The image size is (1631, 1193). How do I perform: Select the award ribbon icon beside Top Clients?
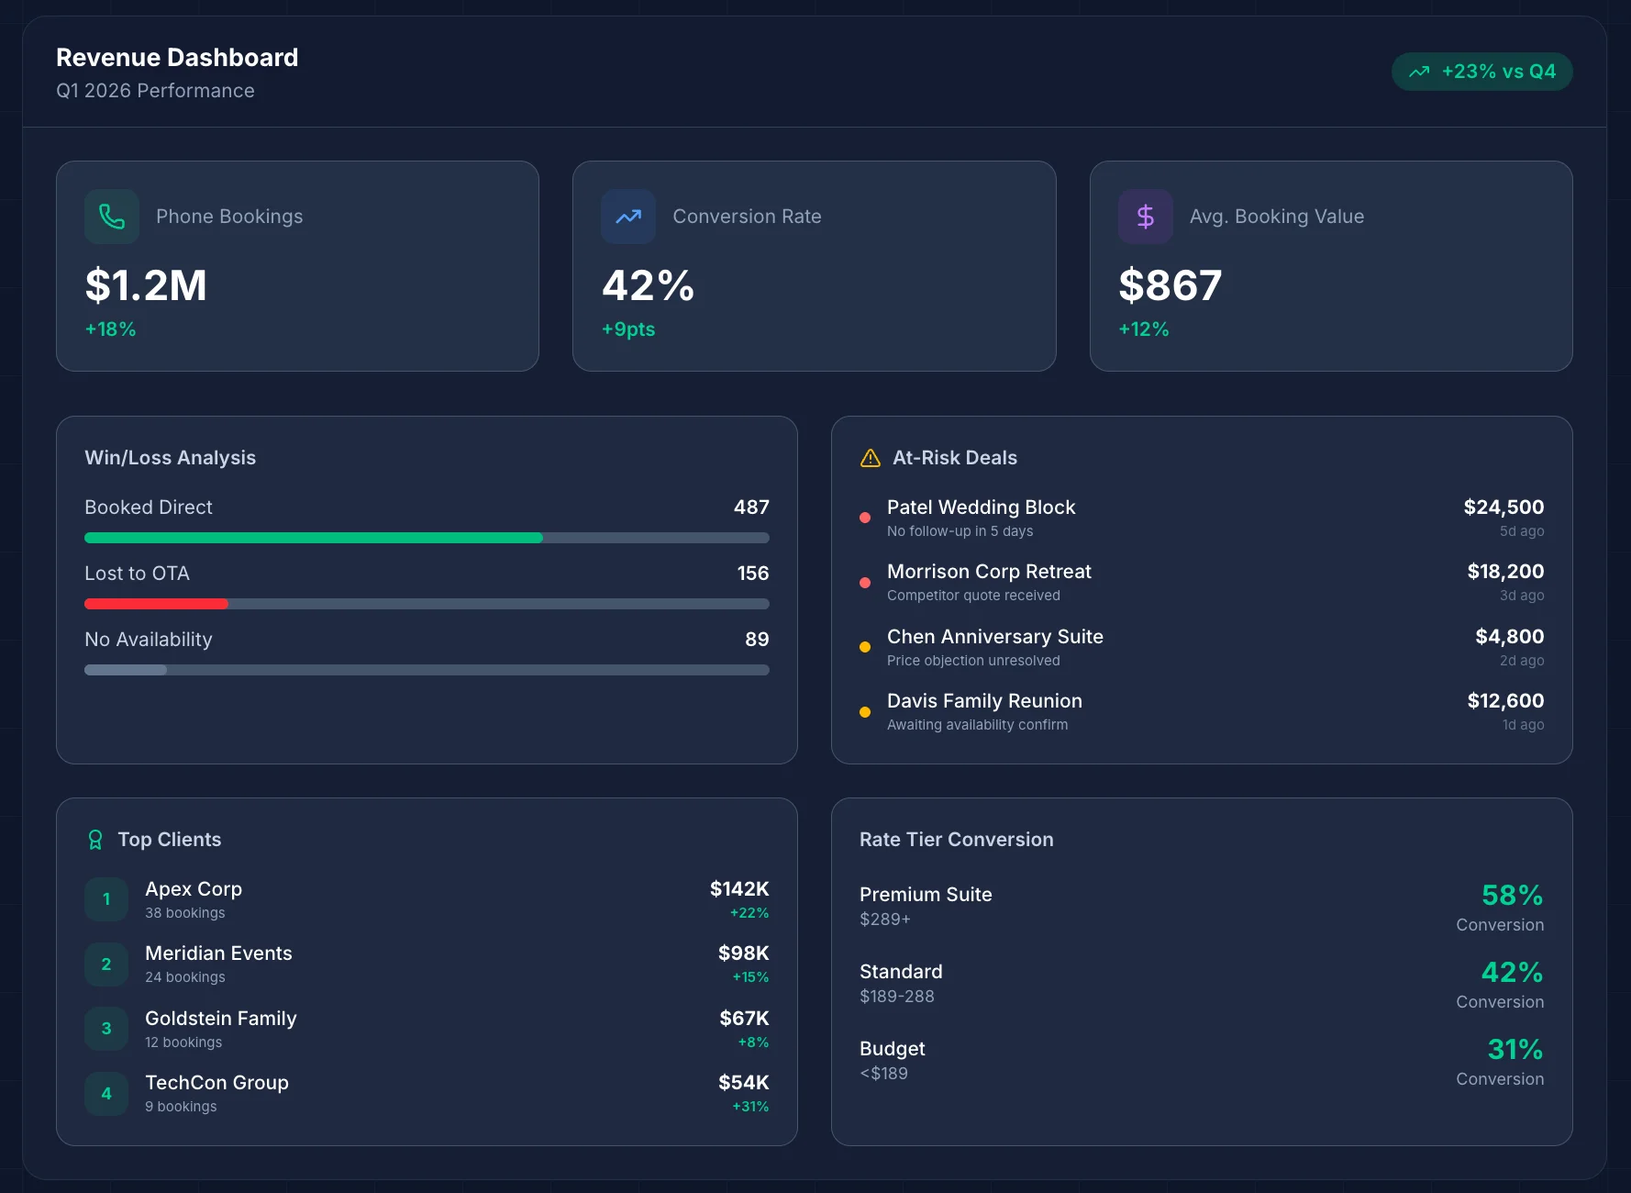[96, 839]
